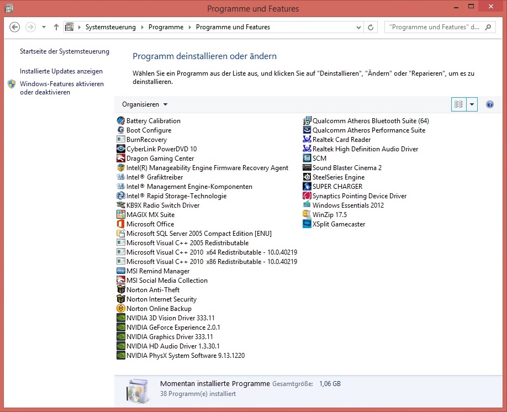The height and width of the screenshot is (412, 507).
Task: Select Microsoft Visual C++ 2005 Redistributable entry
Action: point(183,242)
